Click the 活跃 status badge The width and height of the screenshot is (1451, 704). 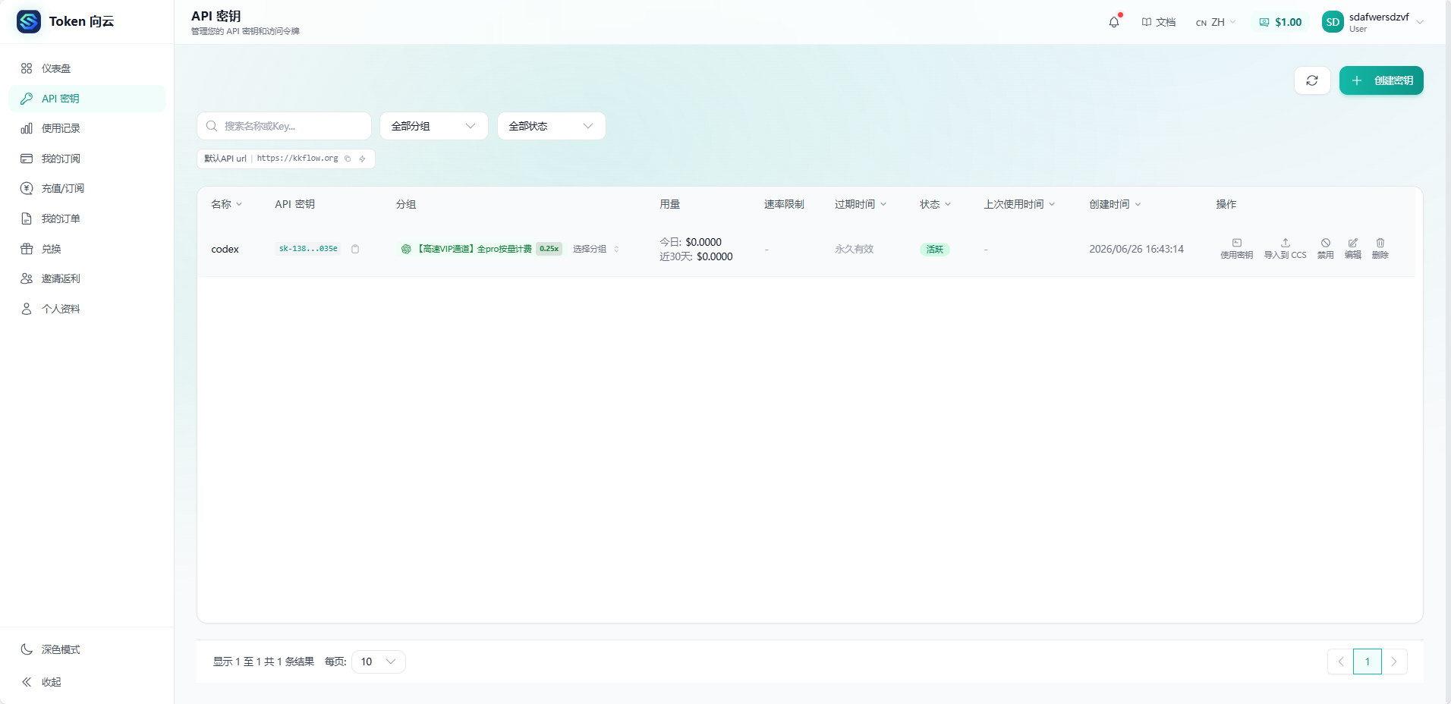(934, 249)
